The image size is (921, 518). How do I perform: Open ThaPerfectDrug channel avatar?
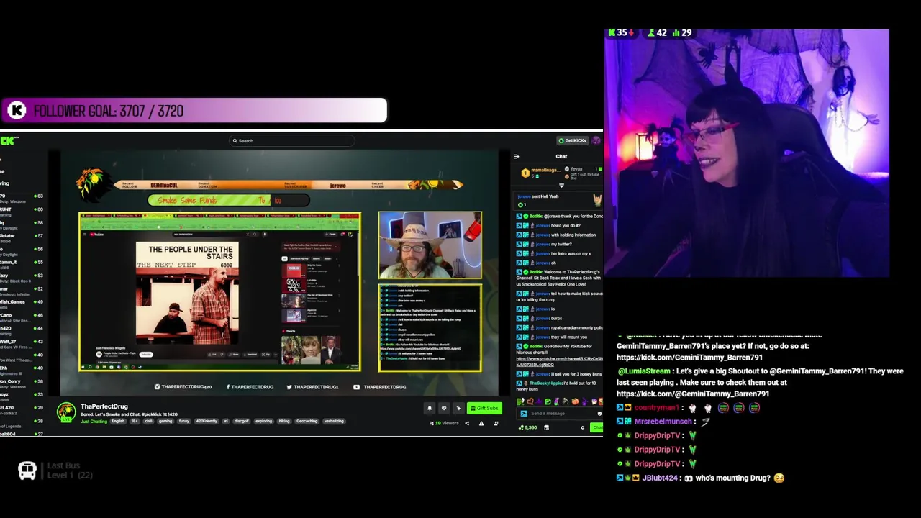point(66,413)
